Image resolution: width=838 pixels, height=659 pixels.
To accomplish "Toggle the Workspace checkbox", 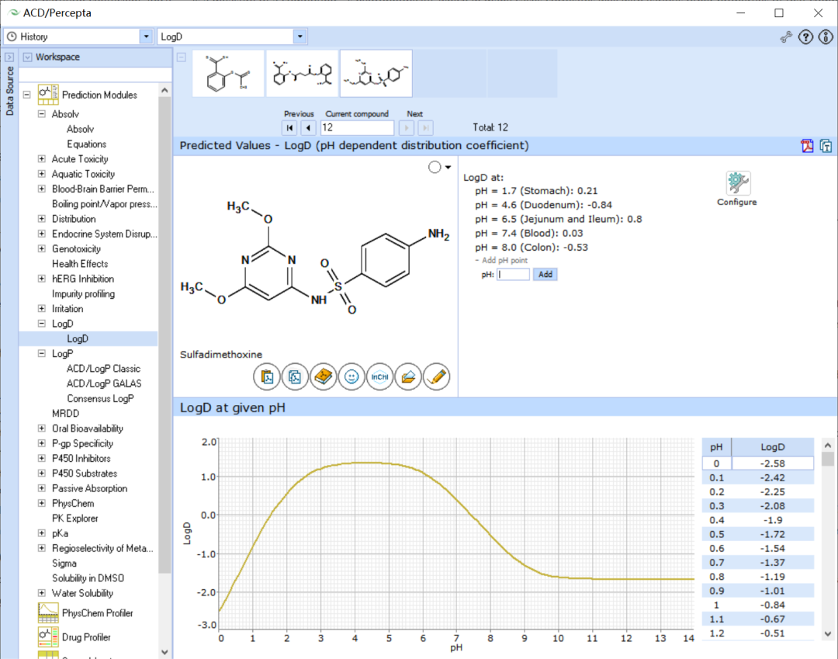I will coord(27,57).
